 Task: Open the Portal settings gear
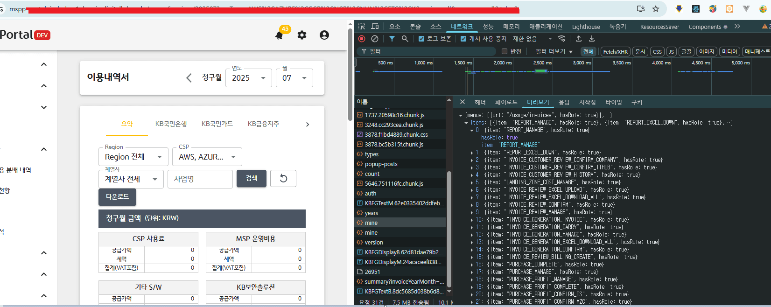302,35
